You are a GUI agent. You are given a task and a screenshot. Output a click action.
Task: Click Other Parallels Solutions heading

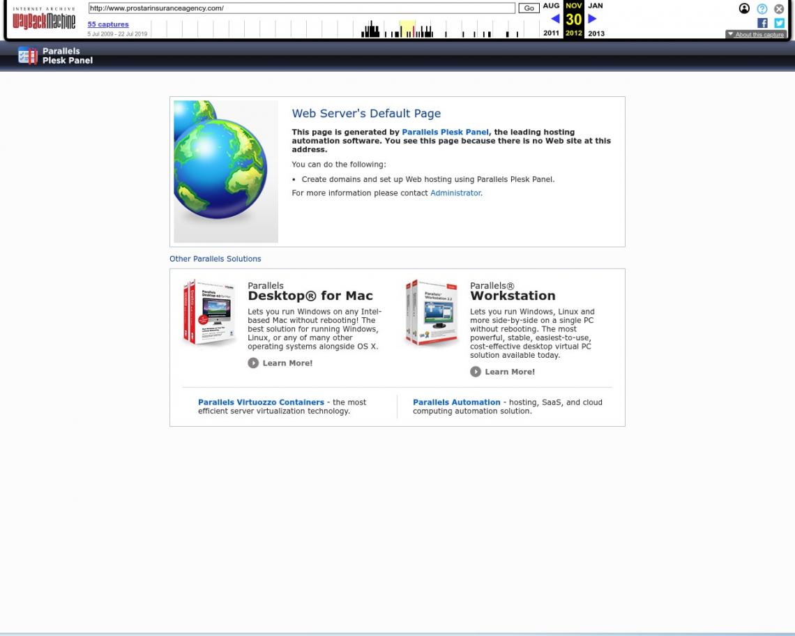pos(215,259)
